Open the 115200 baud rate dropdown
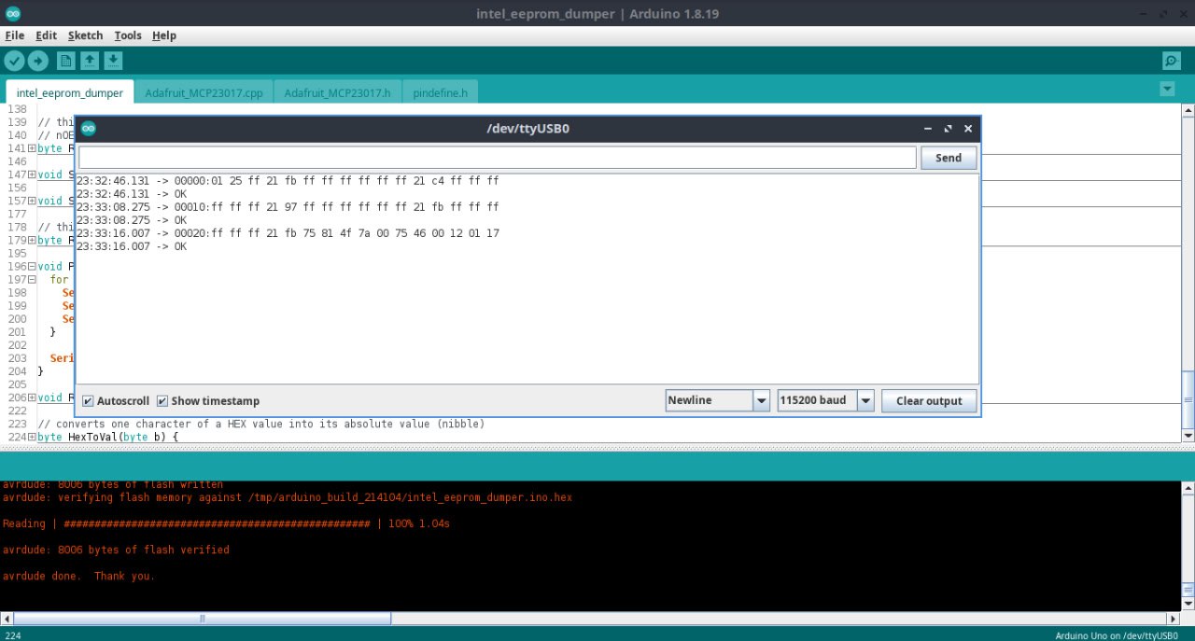Screen dimensions: 1195x641 865,400
